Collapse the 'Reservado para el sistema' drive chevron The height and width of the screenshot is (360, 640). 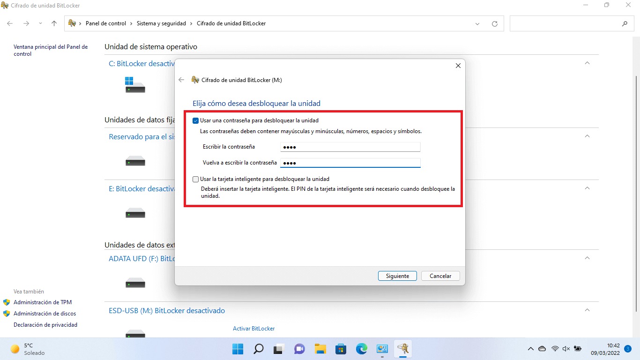click(587, 136)
